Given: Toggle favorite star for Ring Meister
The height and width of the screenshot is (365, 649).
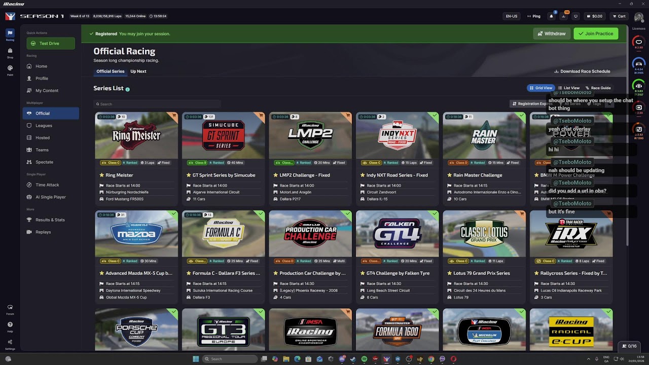Looking at the screenshot, I should click(x=101, y=175).
